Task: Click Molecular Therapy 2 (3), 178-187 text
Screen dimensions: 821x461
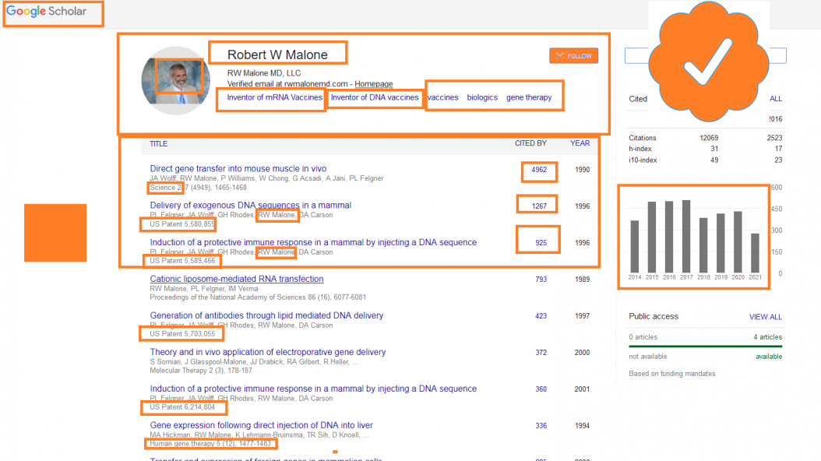Action: point(201,370)
